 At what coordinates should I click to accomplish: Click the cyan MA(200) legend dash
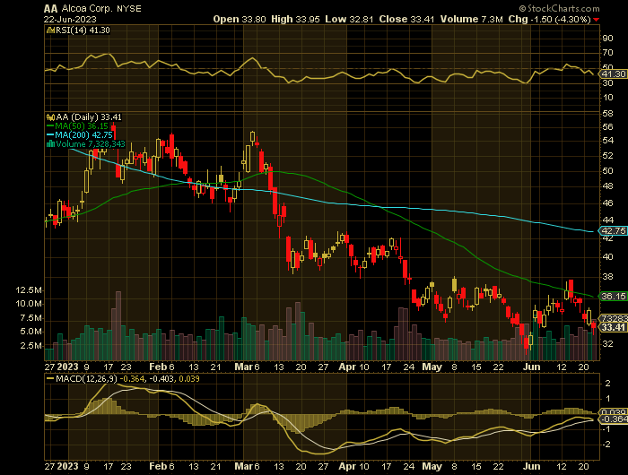[50, 134]
